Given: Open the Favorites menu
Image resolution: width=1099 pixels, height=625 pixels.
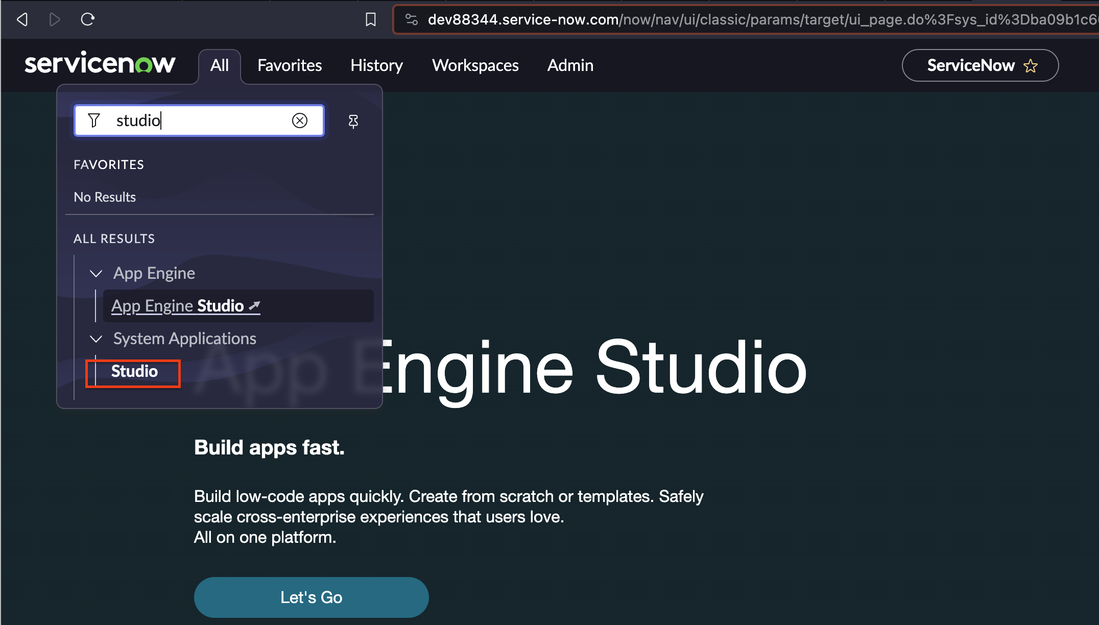Looking at the screenshot, I should [x=290, y=65].
